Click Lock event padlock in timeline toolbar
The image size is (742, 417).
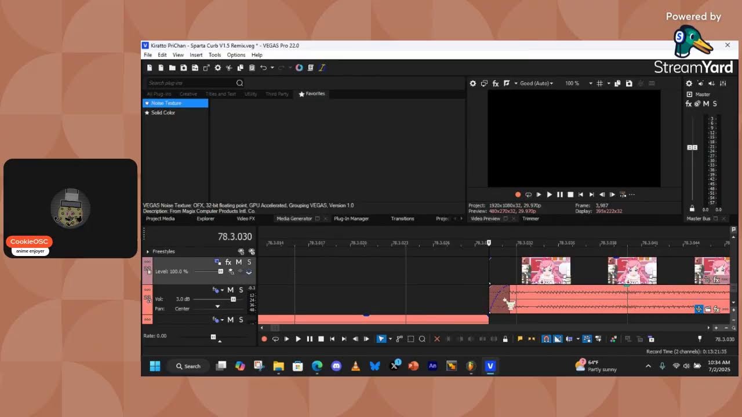(x=505, y=339)
